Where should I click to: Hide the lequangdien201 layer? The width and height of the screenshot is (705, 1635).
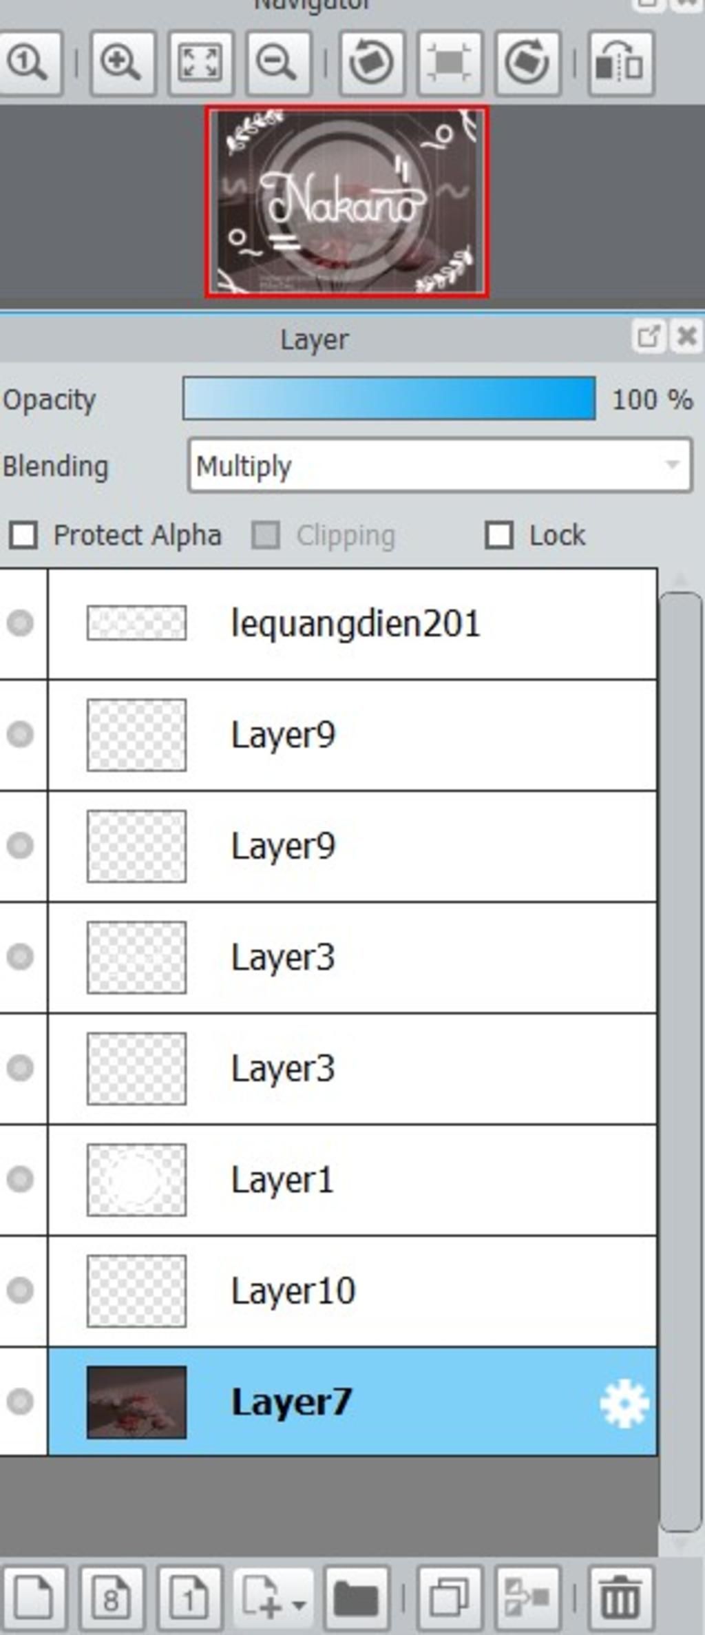pyautogui.click(x=21, y=623)
